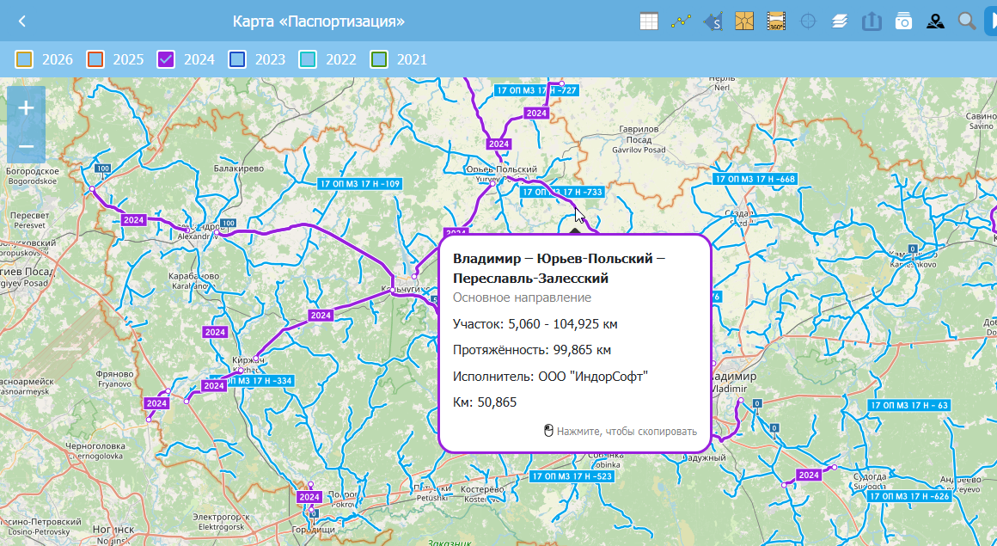Open the attribute table view
The height and width of the screenshot is (546, 997).
[650, 21]
